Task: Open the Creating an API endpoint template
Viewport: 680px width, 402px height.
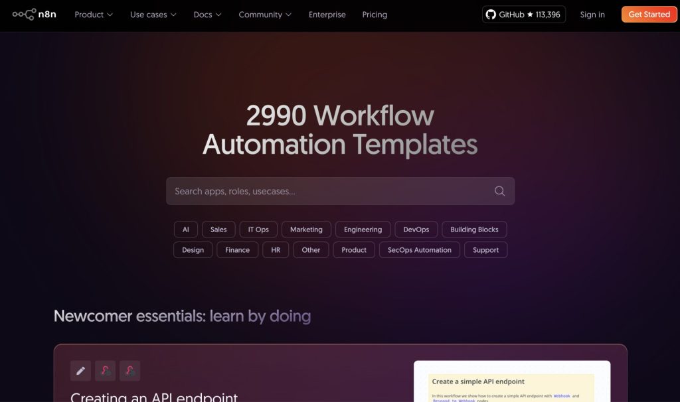Action: (x=154, y=397)
